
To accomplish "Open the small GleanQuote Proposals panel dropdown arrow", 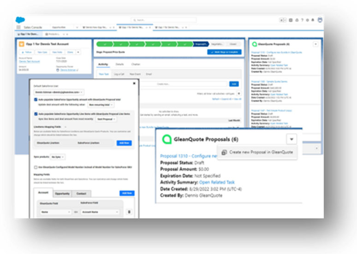I will 315,44.
